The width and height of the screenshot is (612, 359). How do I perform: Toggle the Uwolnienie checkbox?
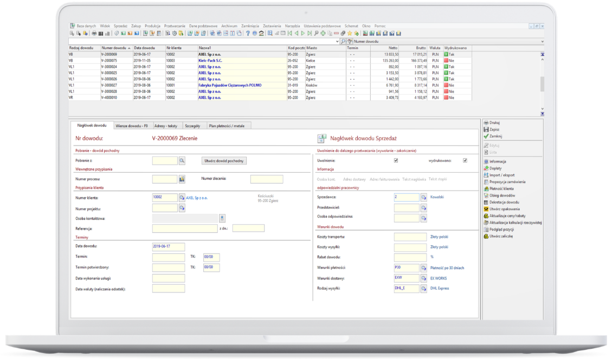pos(396,160)
